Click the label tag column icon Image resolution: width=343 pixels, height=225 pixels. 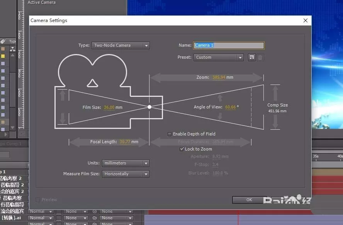click(x=3, y=41)
